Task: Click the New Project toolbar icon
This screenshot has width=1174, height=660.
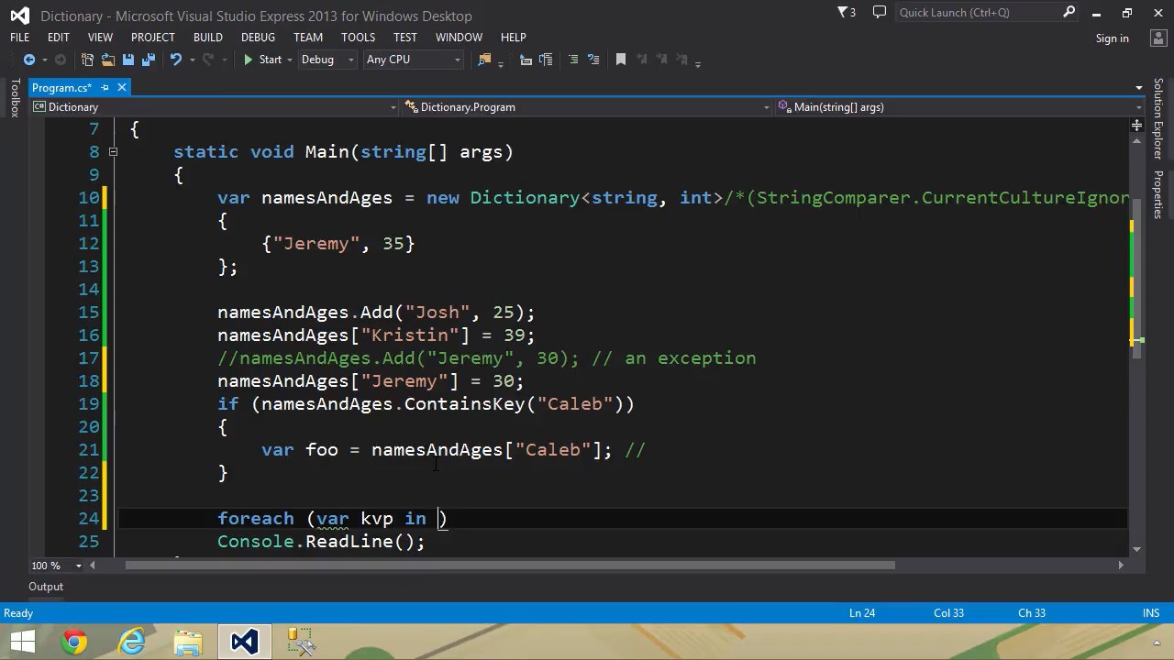Action: [88, 60]
